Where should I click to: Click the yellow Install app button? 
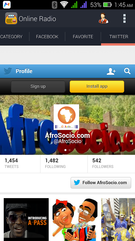tap(97, 86)
